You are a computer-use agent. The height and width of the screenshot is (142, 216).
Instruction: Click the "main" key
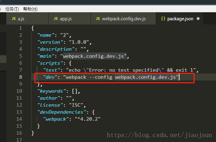(46, 56)
